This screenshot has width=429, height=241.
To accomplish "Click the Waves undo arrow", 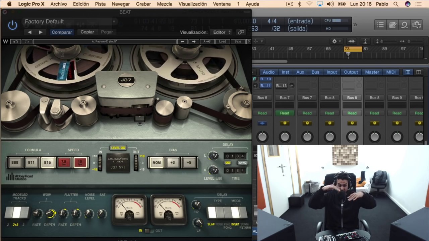I will point(15,42).
